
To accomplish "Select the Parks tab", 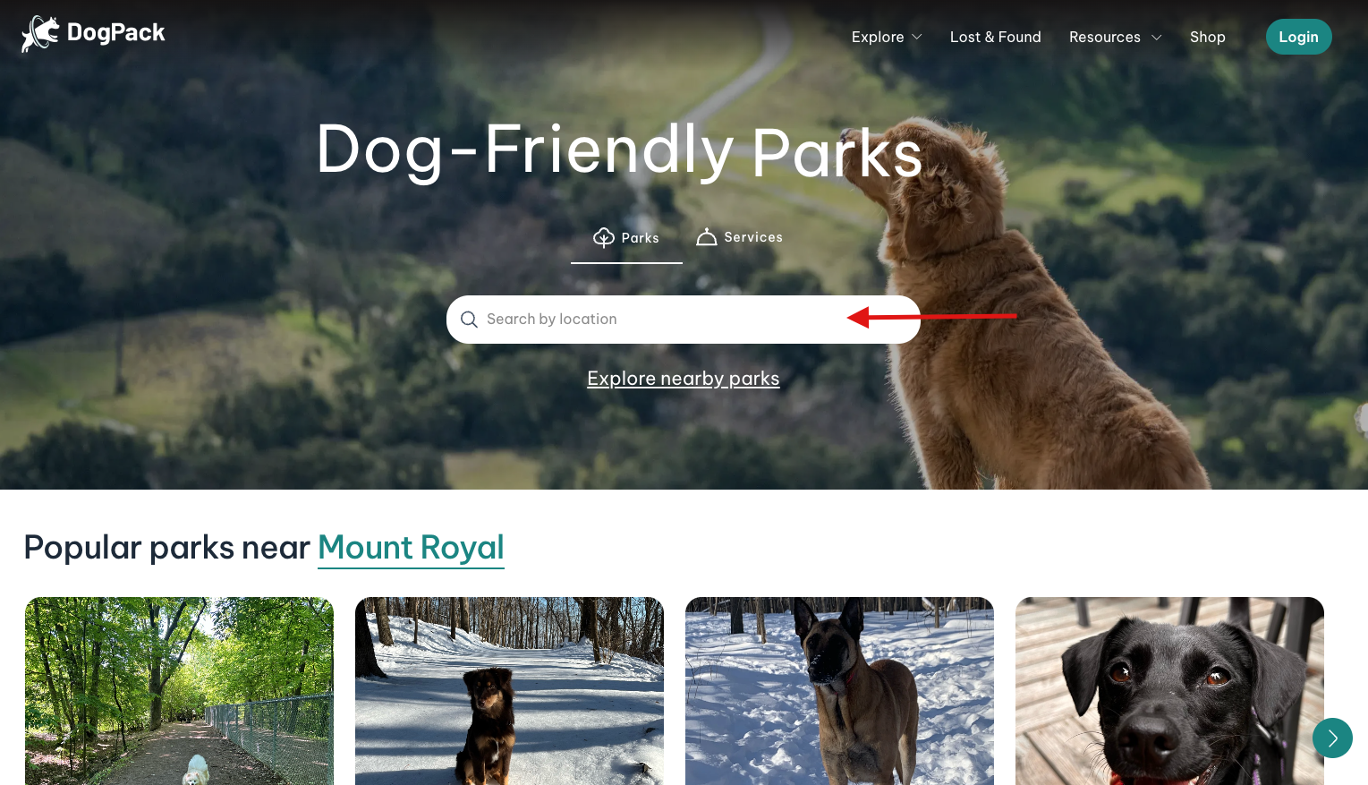I will 626,238.
